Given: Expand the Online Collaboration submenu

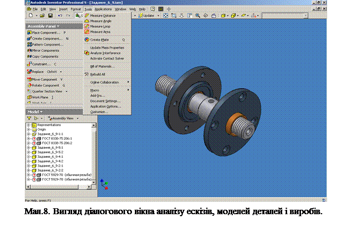Looking at the screenshot, I should coord(107,82).
